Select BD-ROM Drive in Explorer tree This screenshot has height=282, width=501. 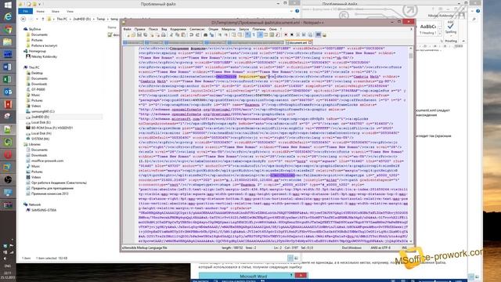pyautogui.click(x=52, y=128)
